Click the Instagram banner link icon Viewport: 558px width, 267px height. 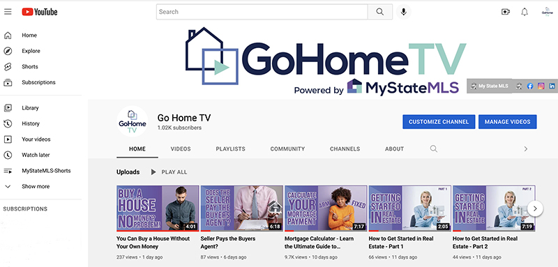coord(541,86)
